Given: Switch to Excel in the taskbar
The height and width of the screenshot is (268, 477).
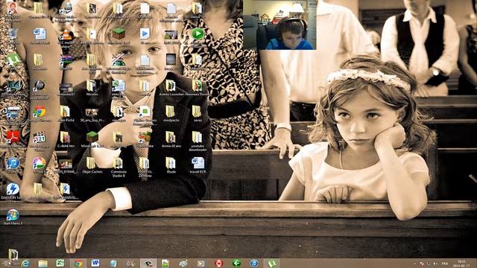Looking at the screenshot, I should click(x=60, y=264).
